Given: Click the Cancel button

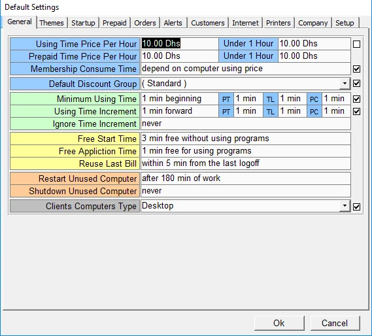Looking at the screenshot, I should pos(335,323).
